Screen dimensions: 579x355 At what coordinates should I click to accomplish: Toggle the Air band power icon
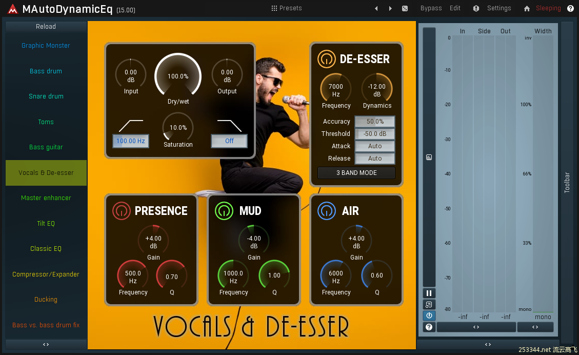coord(327,210)
